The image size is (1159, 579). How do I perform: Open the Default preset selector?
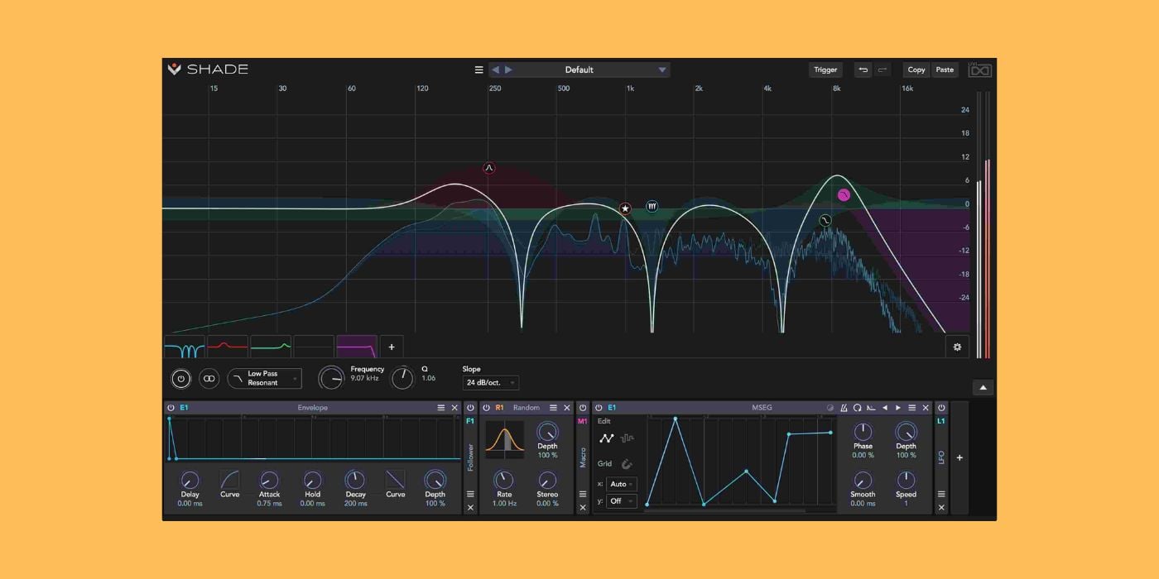(579, 69)
